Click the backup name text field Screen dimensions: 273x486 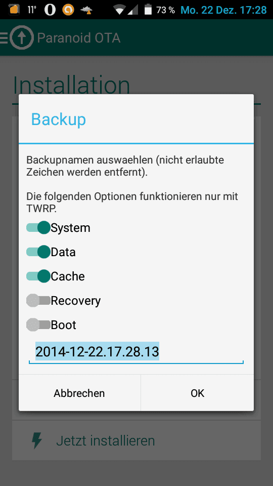pyautogui.click(x=136, y=352)
